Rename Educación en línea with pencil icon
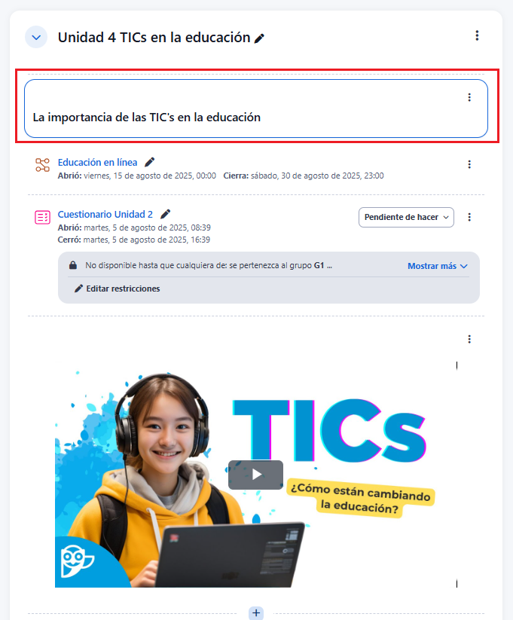Viewport: 513px width, 620px height. point(149,162)
